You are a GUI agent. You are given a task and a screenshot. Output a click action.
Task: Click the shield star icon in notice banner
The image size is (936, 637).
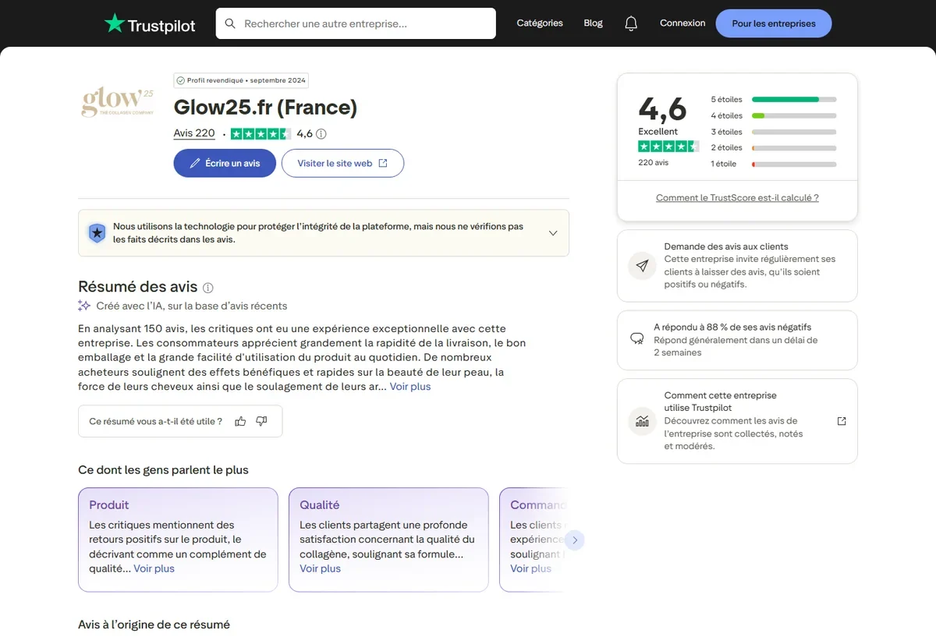(x=97, y=233)
